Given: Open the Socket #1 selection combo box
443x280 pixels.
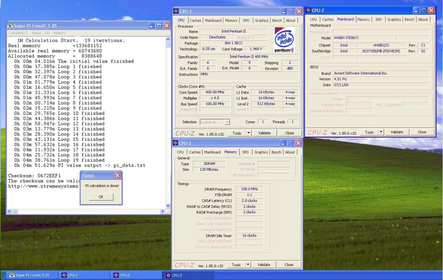Looking at the screenshot, I should (x=215, y=122).
